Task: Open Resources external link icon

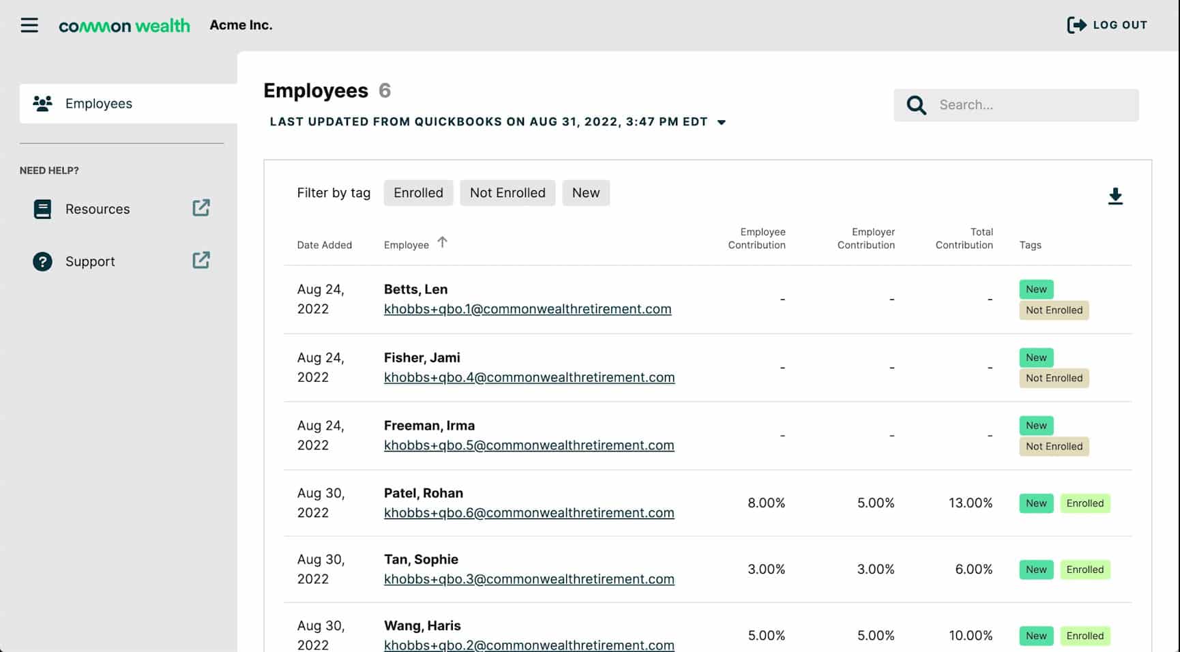Action: [201, 207]
